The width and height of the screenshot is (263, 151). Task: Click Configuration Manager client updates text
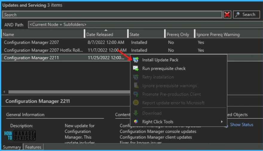pyautogui.click(x=156, y=137)
